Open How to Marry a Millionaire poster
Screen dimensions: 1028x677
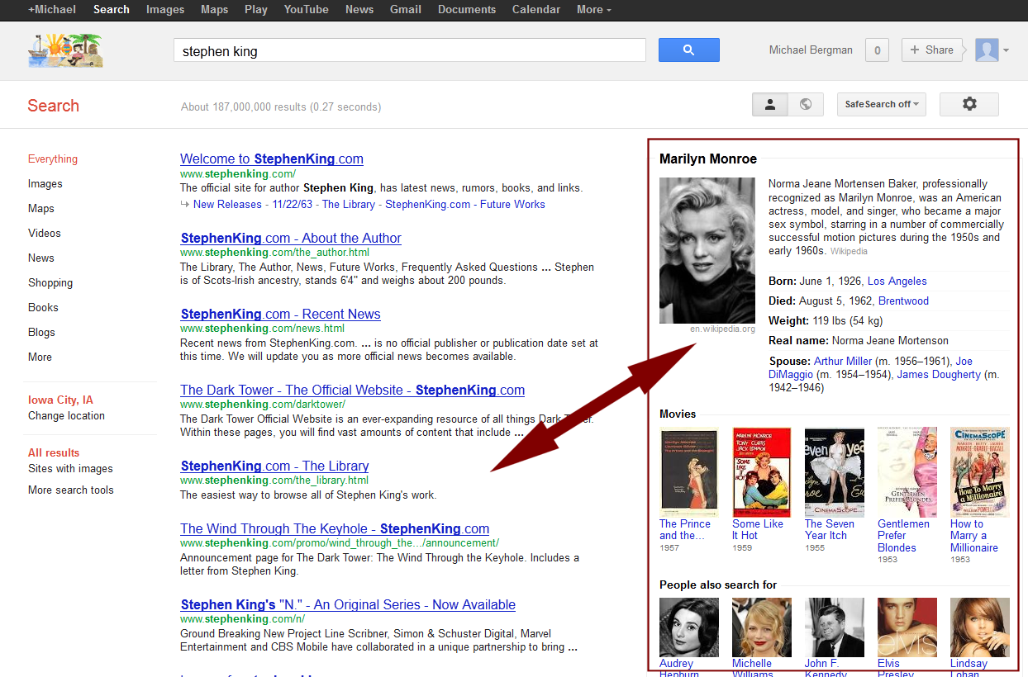click(980, 472)
